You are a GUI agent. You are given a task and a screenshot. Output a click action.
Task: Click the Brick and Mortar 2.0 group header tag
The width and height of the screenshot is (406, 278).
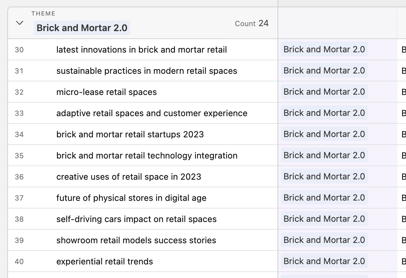point(82,28)
